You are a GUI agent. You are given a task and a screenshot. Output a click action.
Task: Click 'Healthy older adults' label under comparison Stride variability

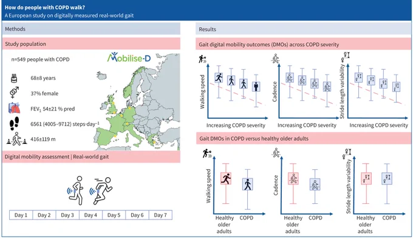[366, 224]
